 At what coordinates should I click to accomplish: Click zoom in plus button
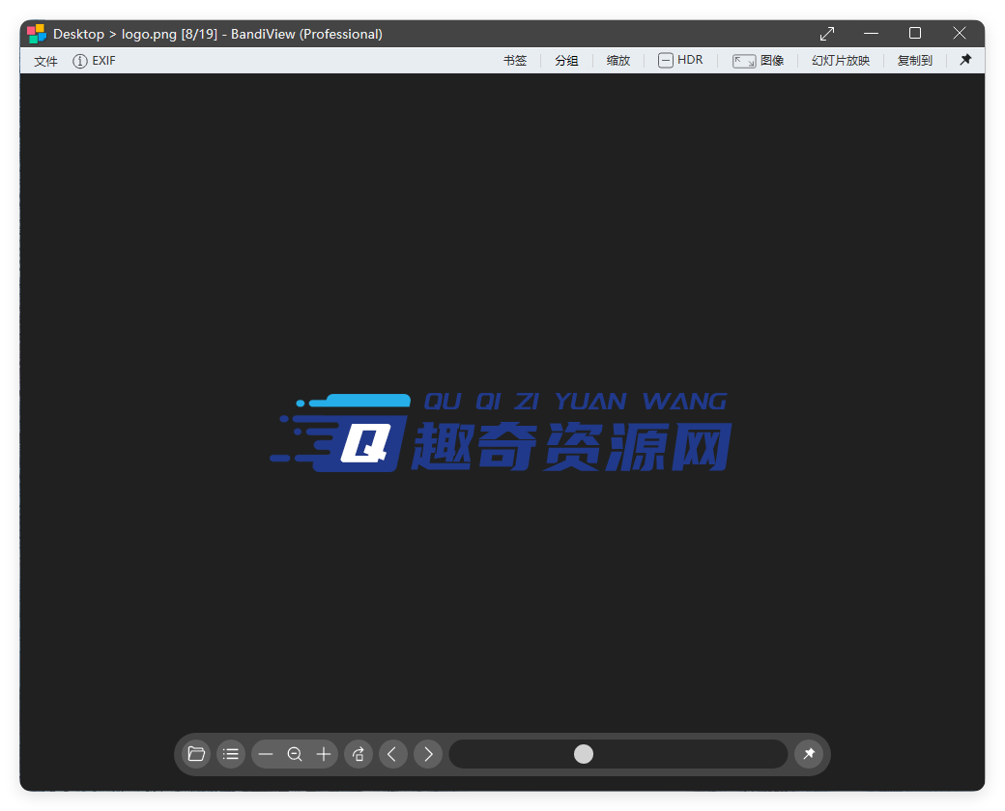point(324,754)
